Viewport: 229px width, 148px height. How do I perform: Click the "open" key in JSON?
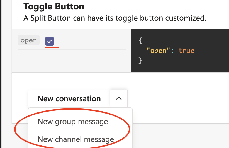(x=158, y=51)
